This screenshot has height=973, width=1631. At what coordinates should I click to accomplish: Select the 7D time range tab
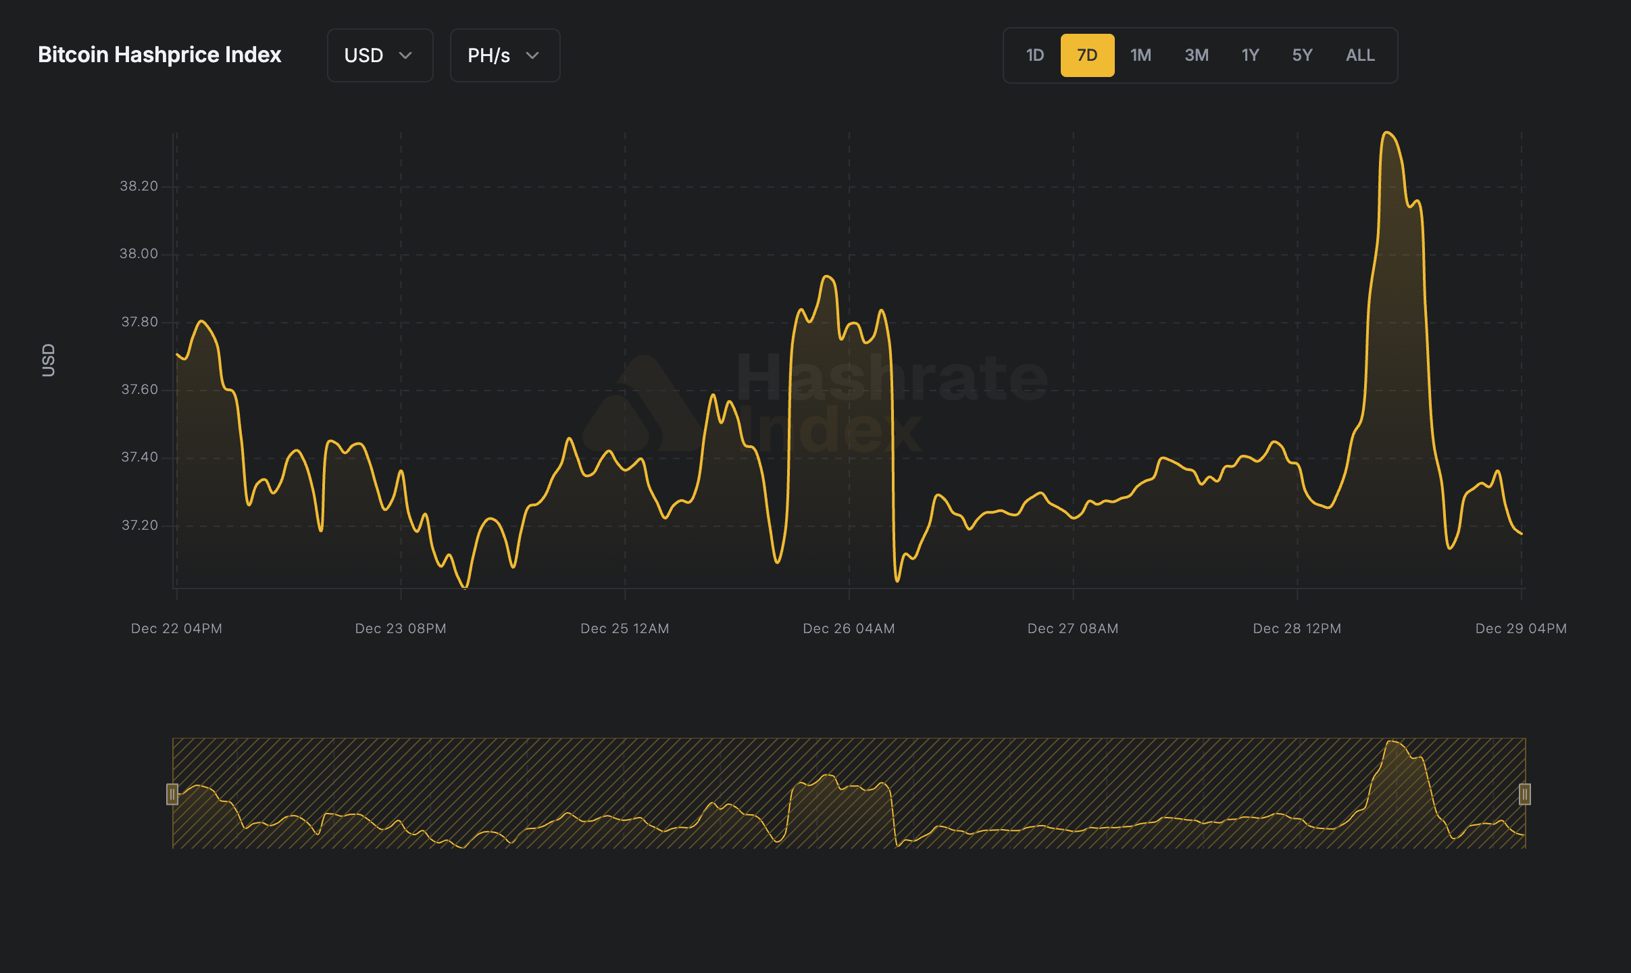[x=1088, y=55]
